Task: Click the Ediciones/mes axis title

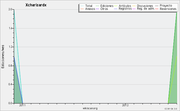Action: tap(3, 57)
